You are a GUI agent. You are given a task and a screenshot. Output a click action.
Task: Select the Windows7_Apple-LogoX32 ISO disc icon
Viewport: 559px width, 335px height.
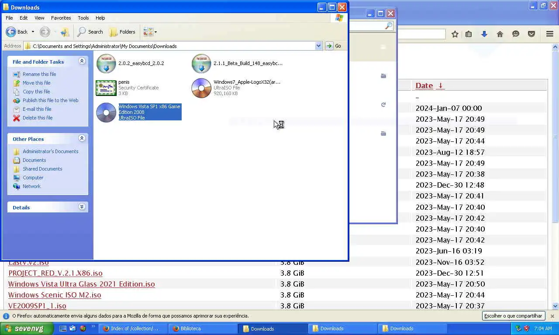click(201, 88)
